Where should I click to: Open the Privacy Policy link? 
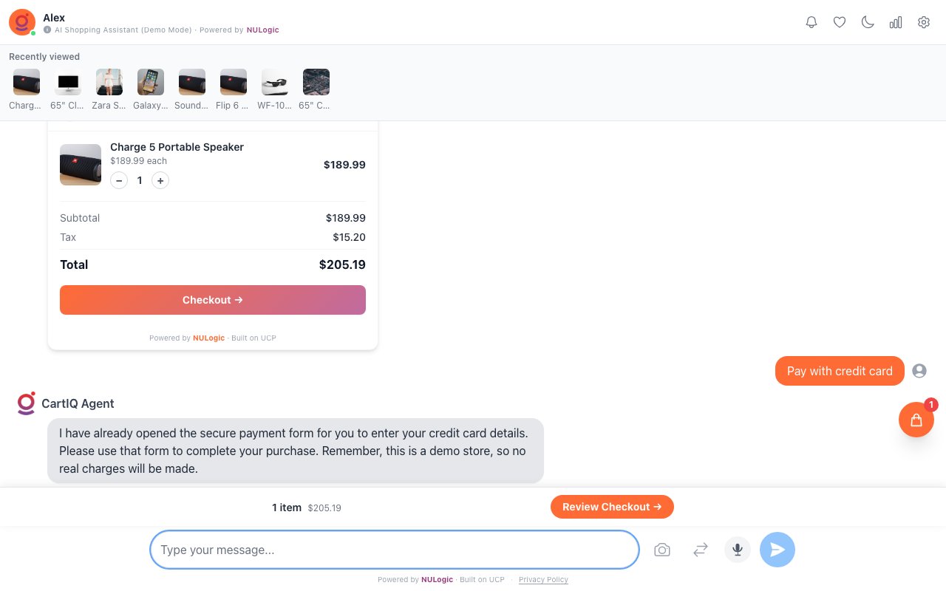[x=543, y=579]
